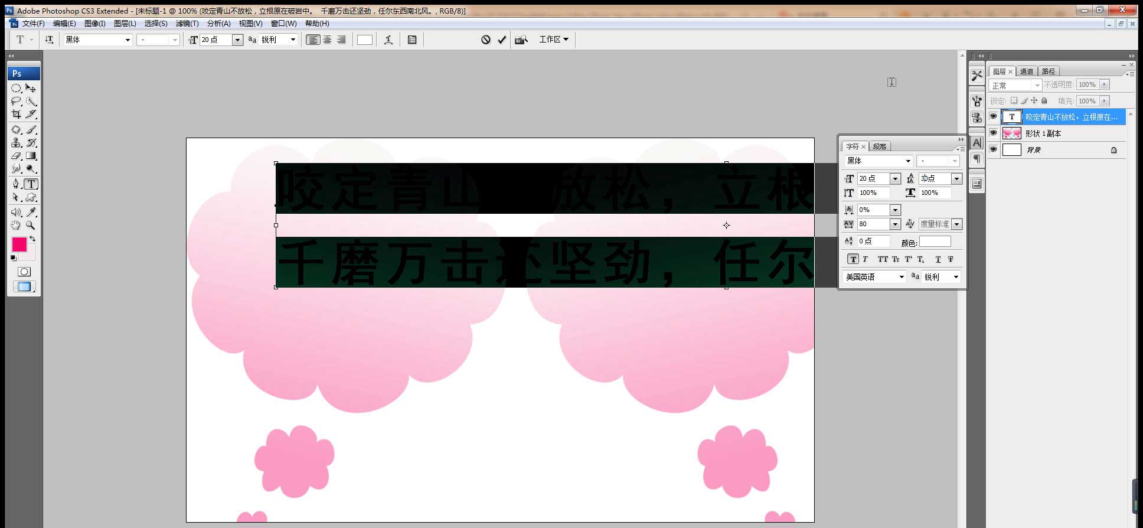This screenshot has height=528, width=1143.
Task: Hide the 形状 1 副本 layer
Action: point(993,133)
